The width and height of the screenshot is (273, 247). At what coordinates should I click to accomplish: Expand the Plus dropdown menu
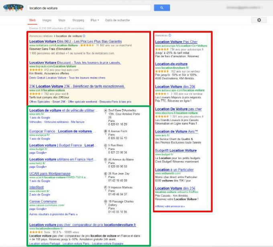[x=95, y=20]
